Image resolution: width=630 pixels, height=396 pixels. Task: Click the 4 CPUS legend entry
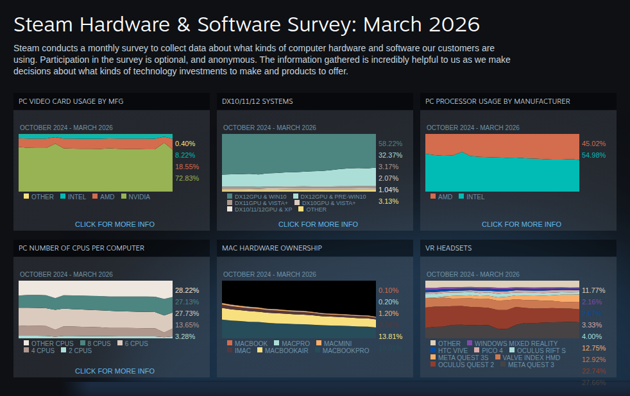tap(39, 351)
